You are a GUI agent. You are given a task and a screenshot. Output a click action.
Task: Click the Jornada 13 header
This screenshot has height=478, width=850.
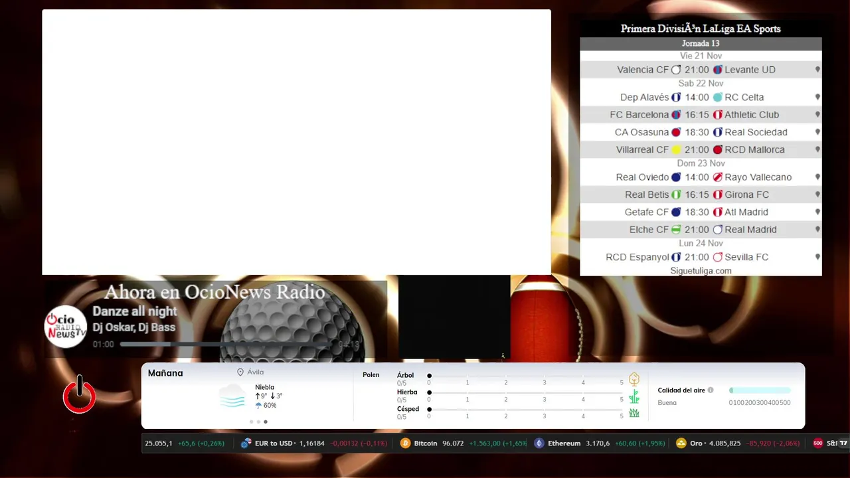click(x=701, y=43)
